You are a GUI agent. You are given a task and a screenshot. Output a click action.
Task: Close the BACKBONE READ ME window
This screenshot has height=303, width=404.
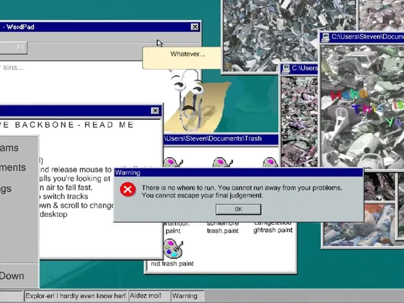(x=155, y=110)
